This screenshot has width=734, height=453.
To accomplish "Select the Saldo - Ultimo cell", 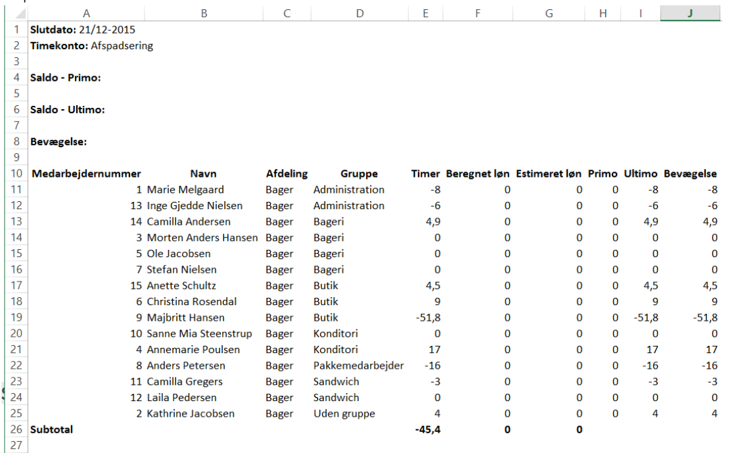I will (68, 110).
